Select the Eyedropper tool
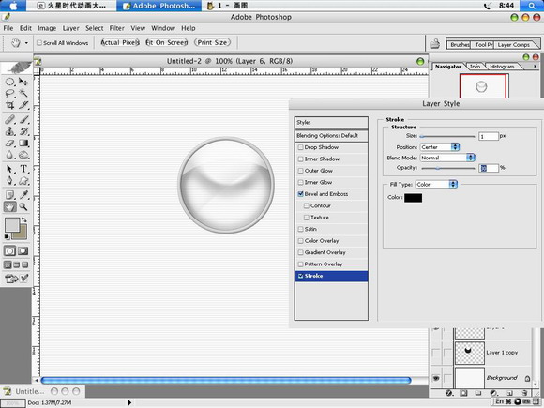 [23, 195]
